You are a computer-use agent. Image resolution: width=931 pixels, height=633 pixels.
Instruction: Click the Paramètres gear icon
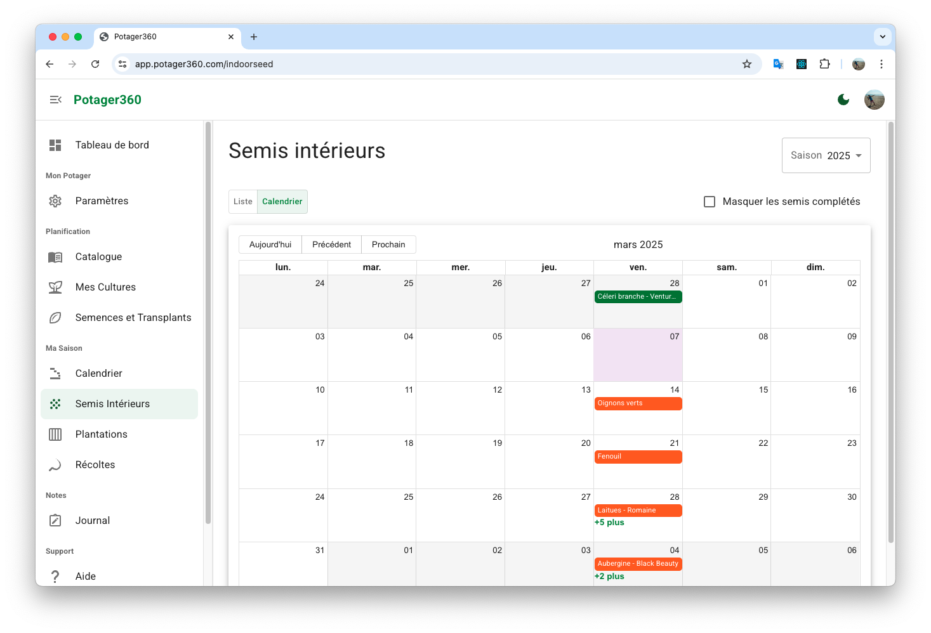pyautogui.click(x=55, y=200)
